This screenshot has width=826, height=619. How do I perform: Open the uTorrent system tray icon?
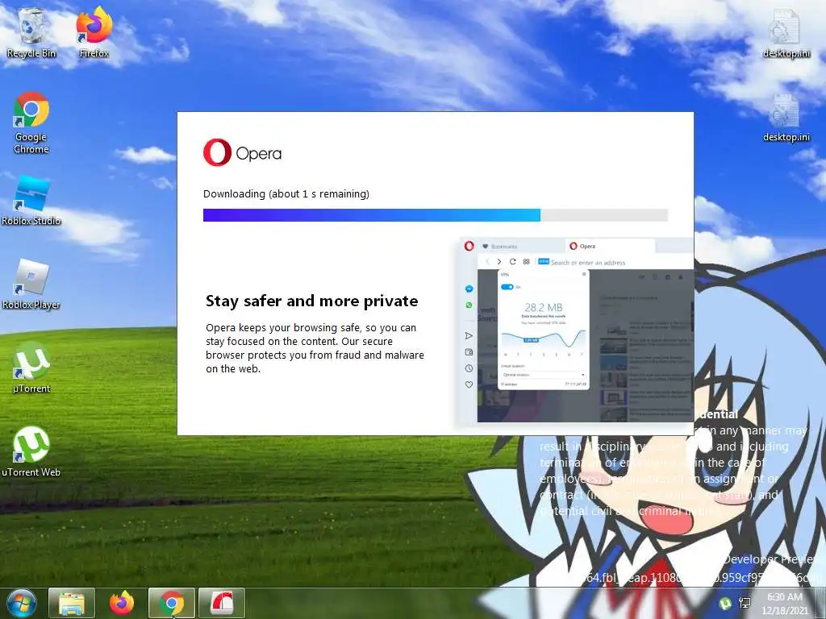[725, 603]
